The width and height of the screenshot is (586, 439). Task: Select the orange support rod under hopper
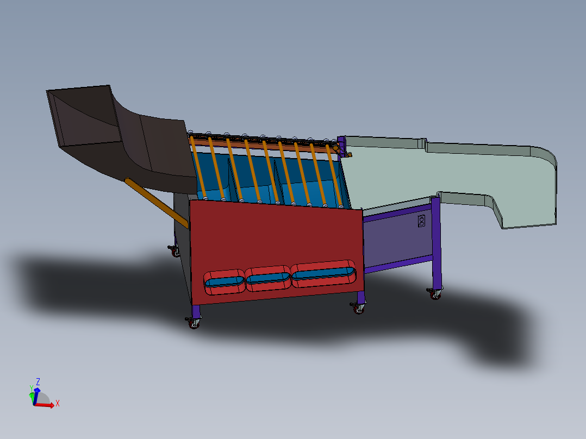156,203
